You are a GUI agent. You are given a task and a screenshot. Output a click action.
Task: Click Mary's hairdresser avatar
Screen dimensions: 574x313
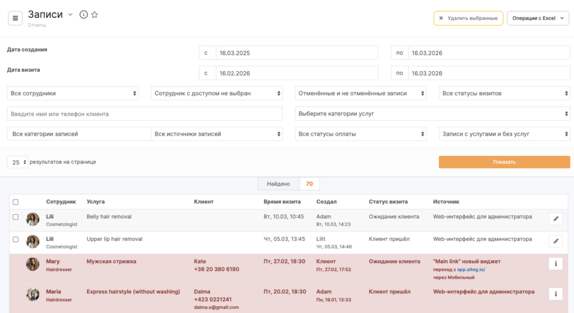pyautogui.click(x=33, y=264)
